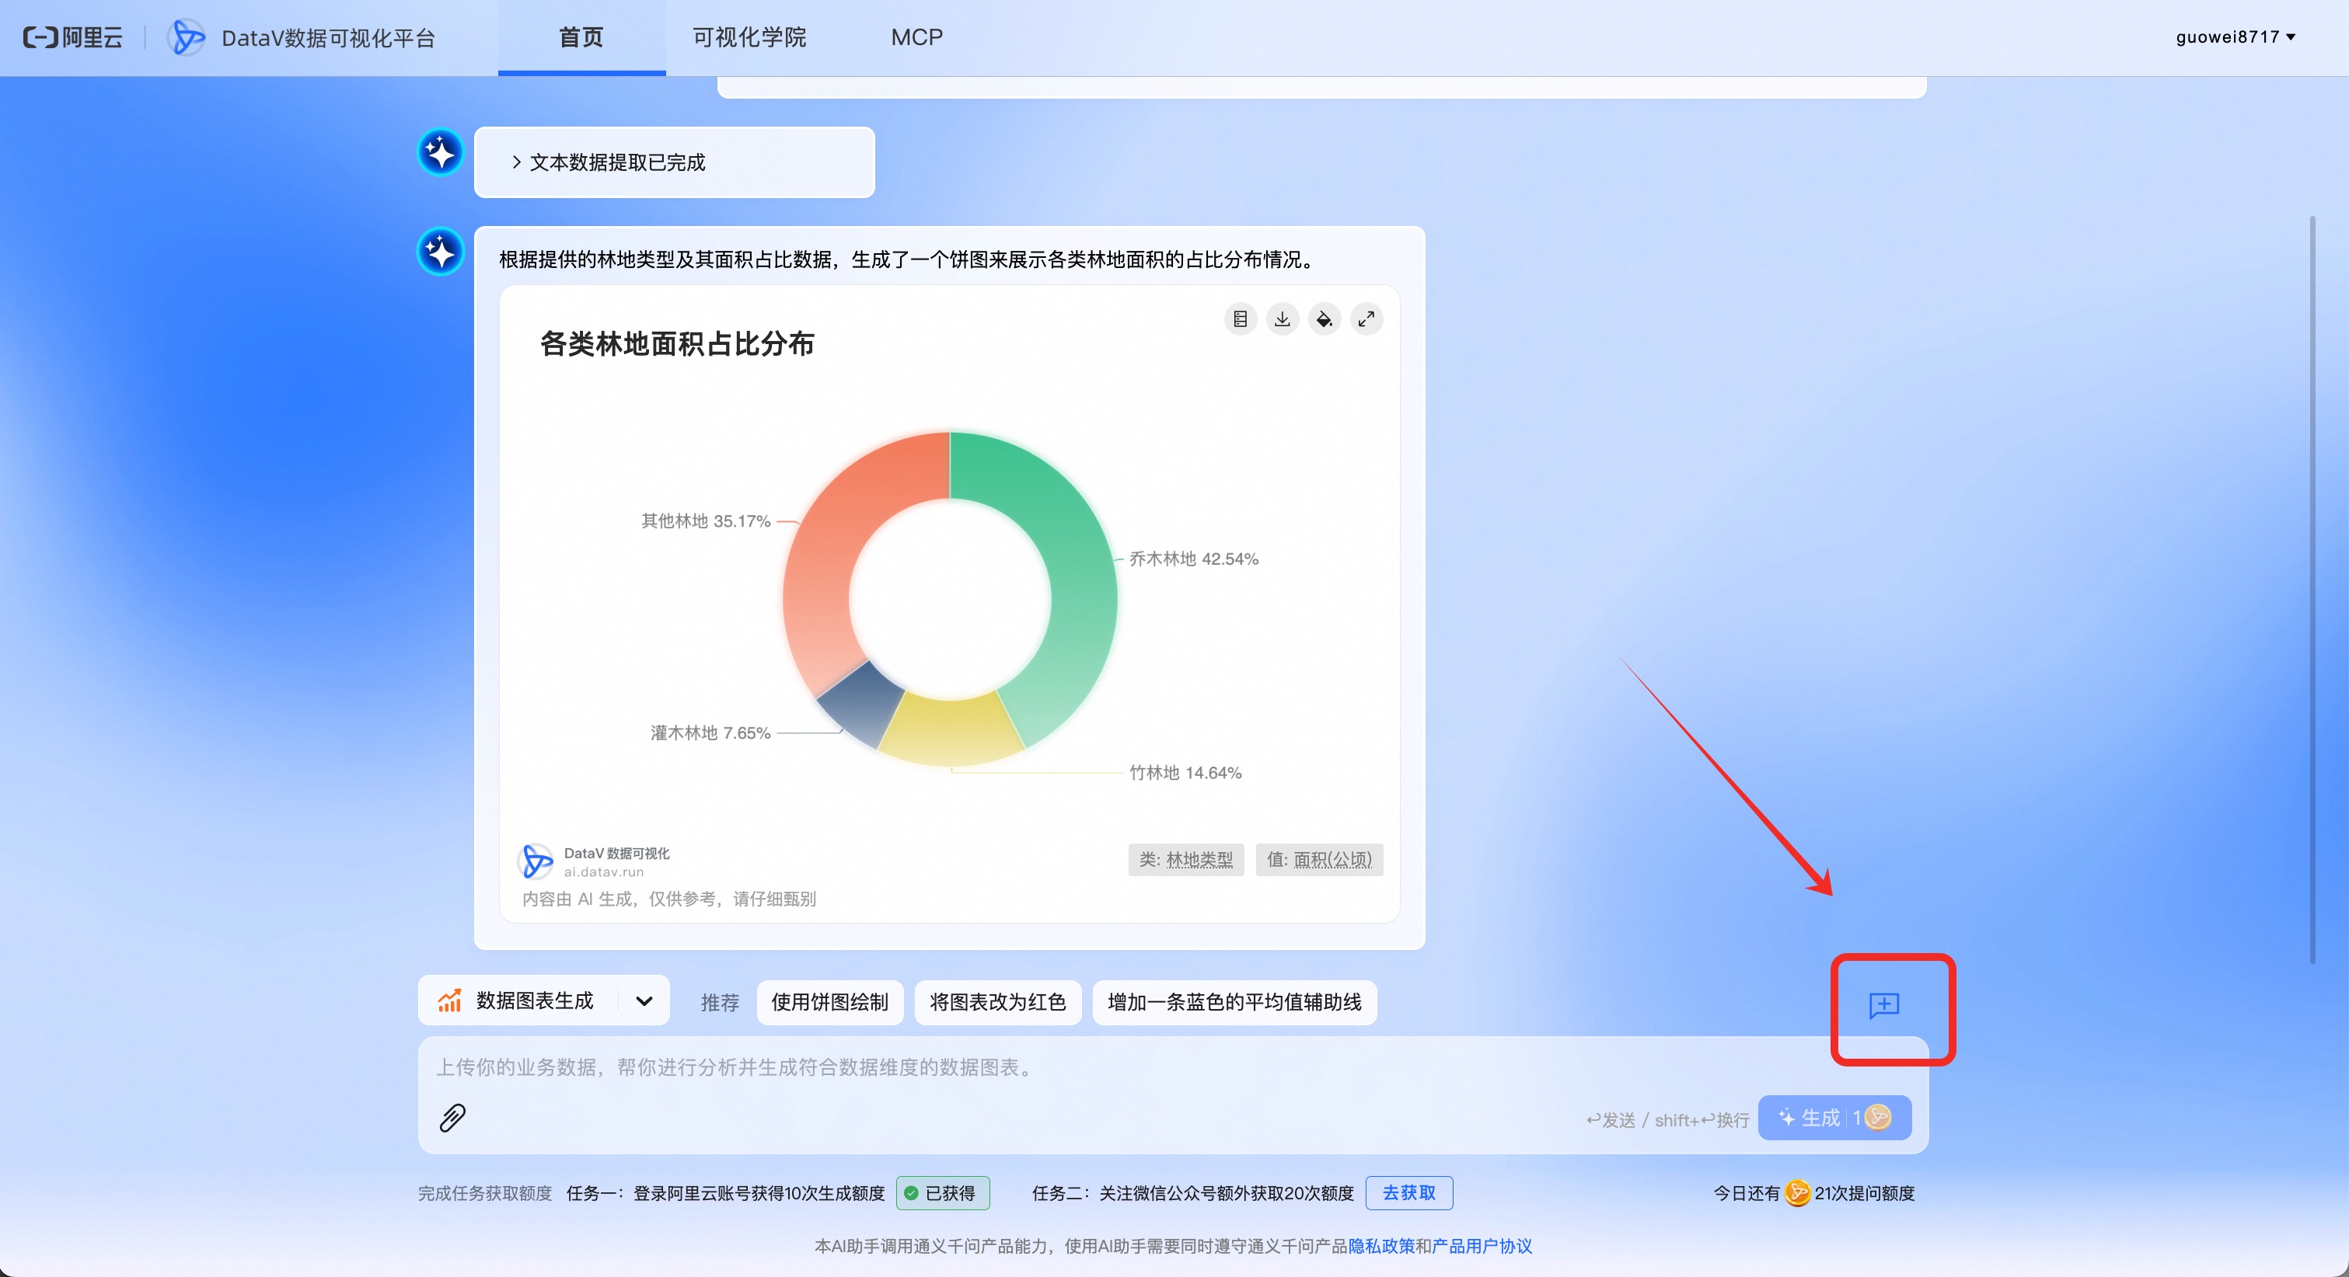Download the pie chart image

point(1282,319)
